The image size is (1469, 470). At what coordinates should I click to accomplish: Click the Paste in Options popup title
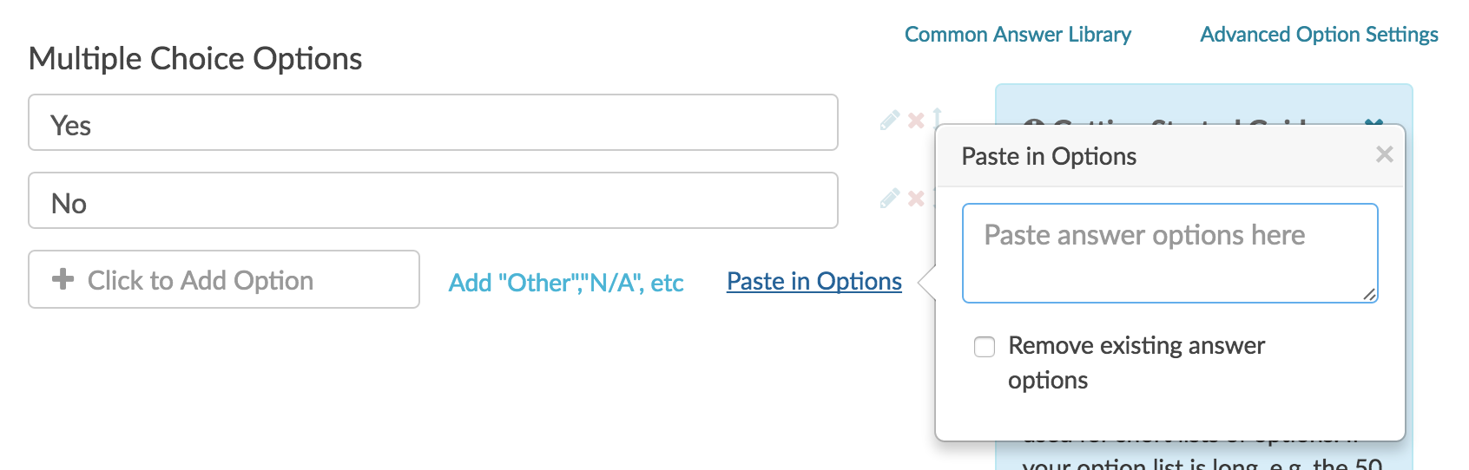1049,157
